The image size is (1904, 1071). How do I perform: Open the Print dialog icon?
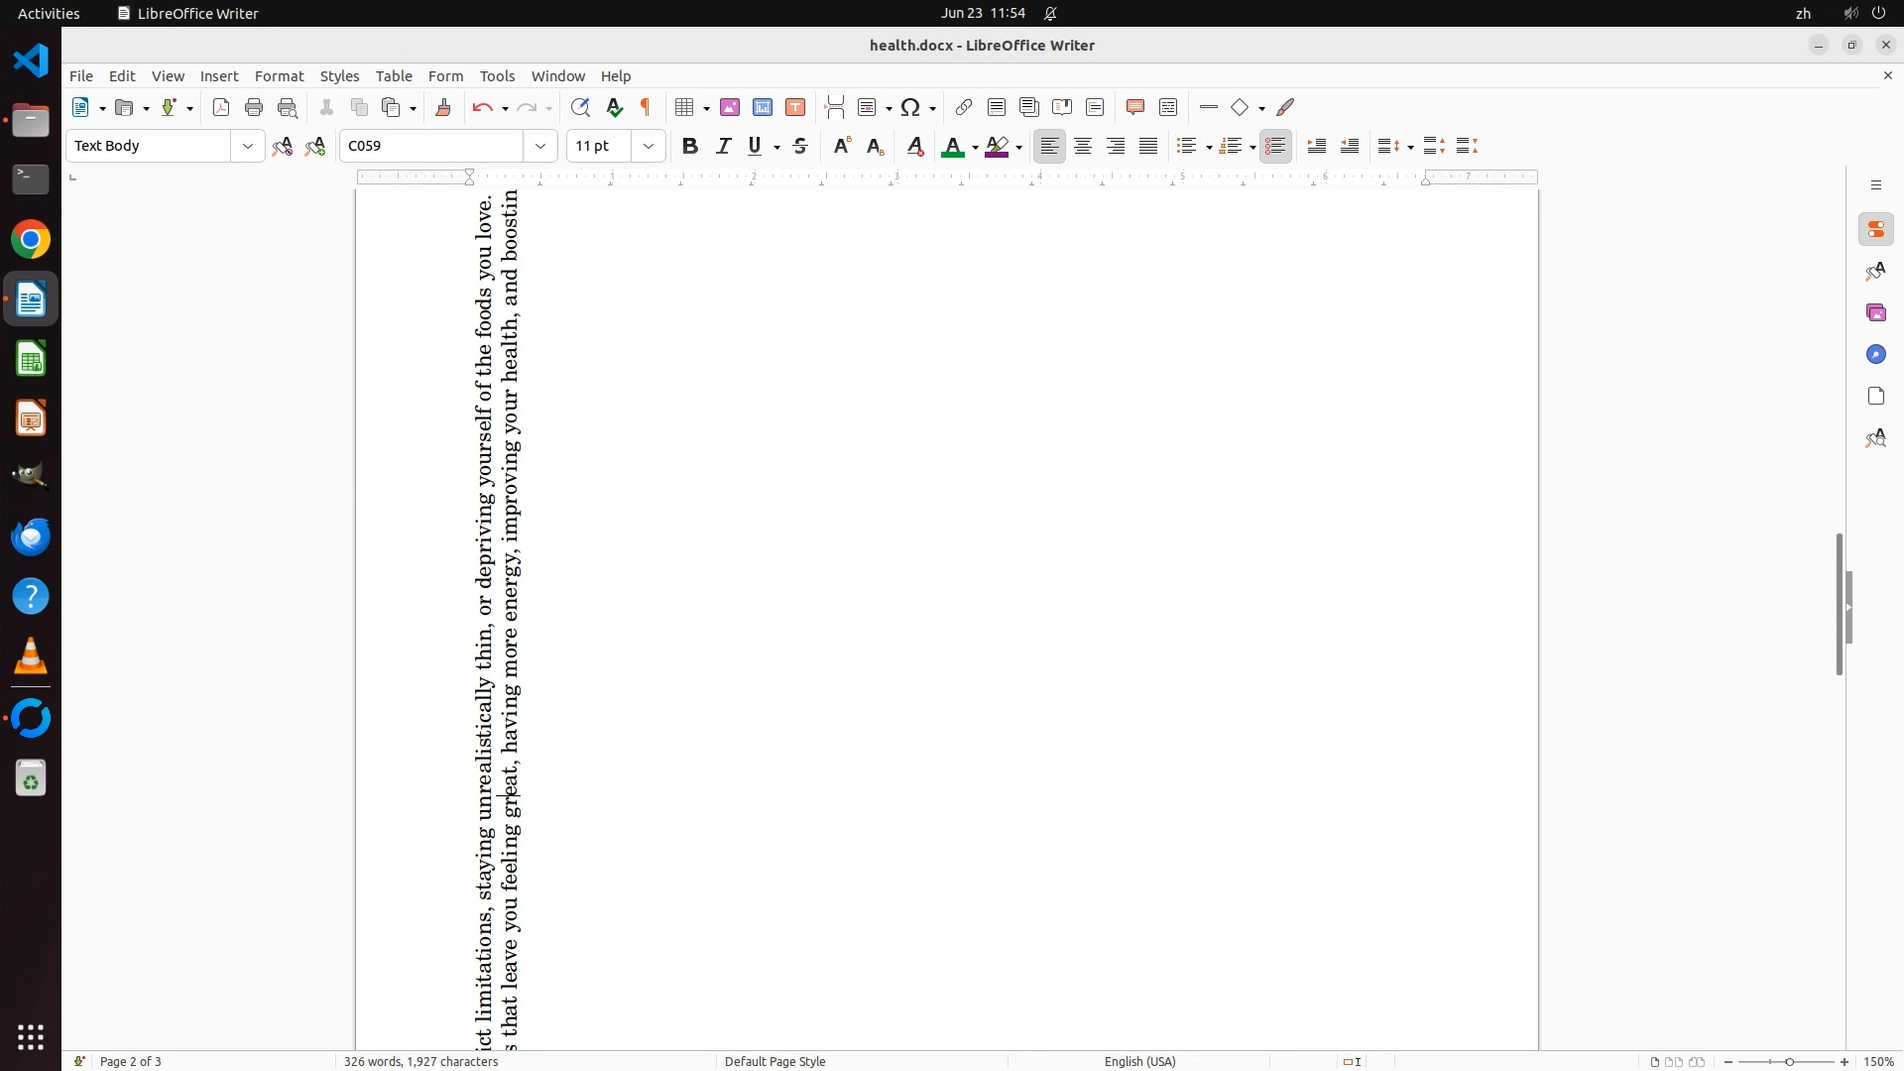[254, 108]
